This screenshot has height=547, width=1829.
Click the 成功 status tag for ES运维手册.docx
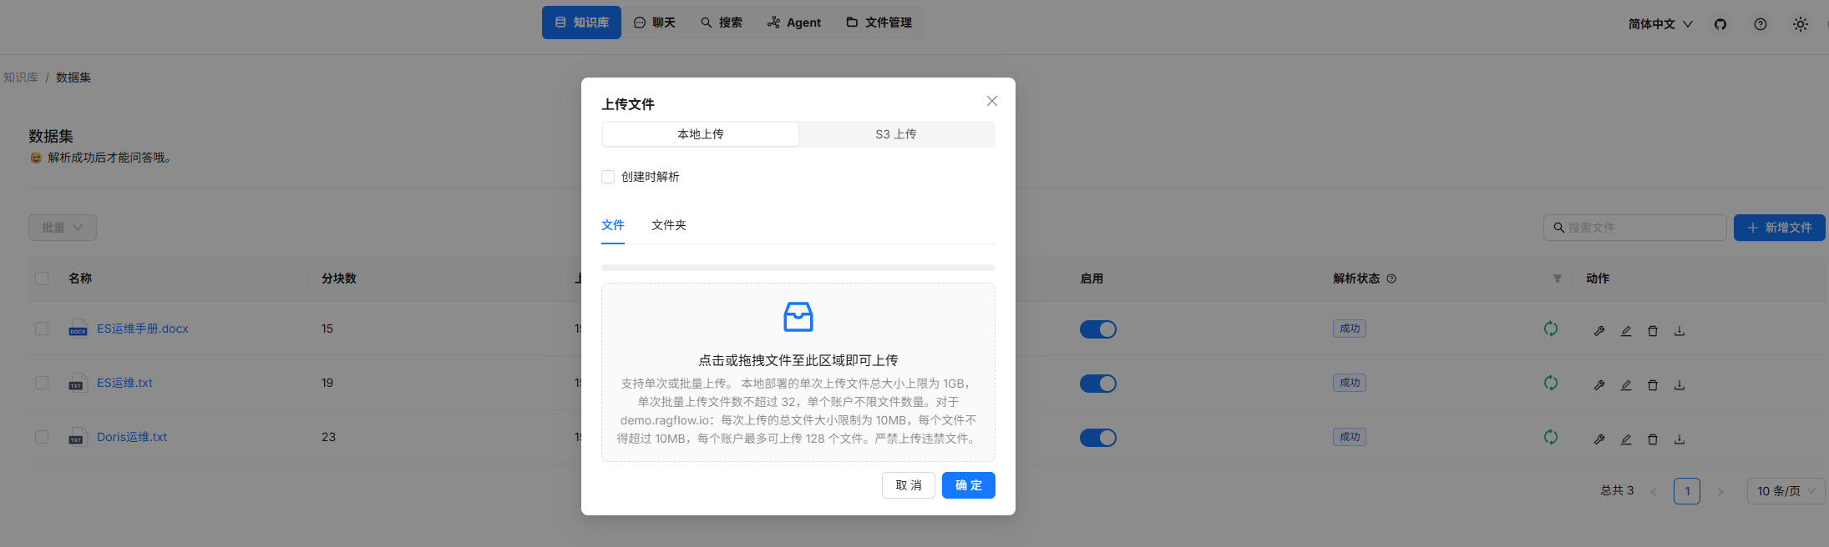(x=1350, y=329)
